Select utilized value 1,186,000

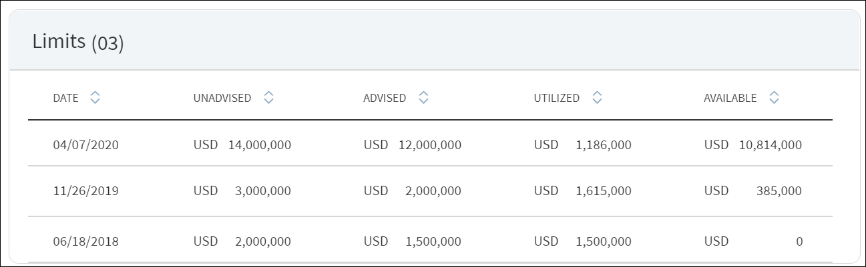point(604,144)
